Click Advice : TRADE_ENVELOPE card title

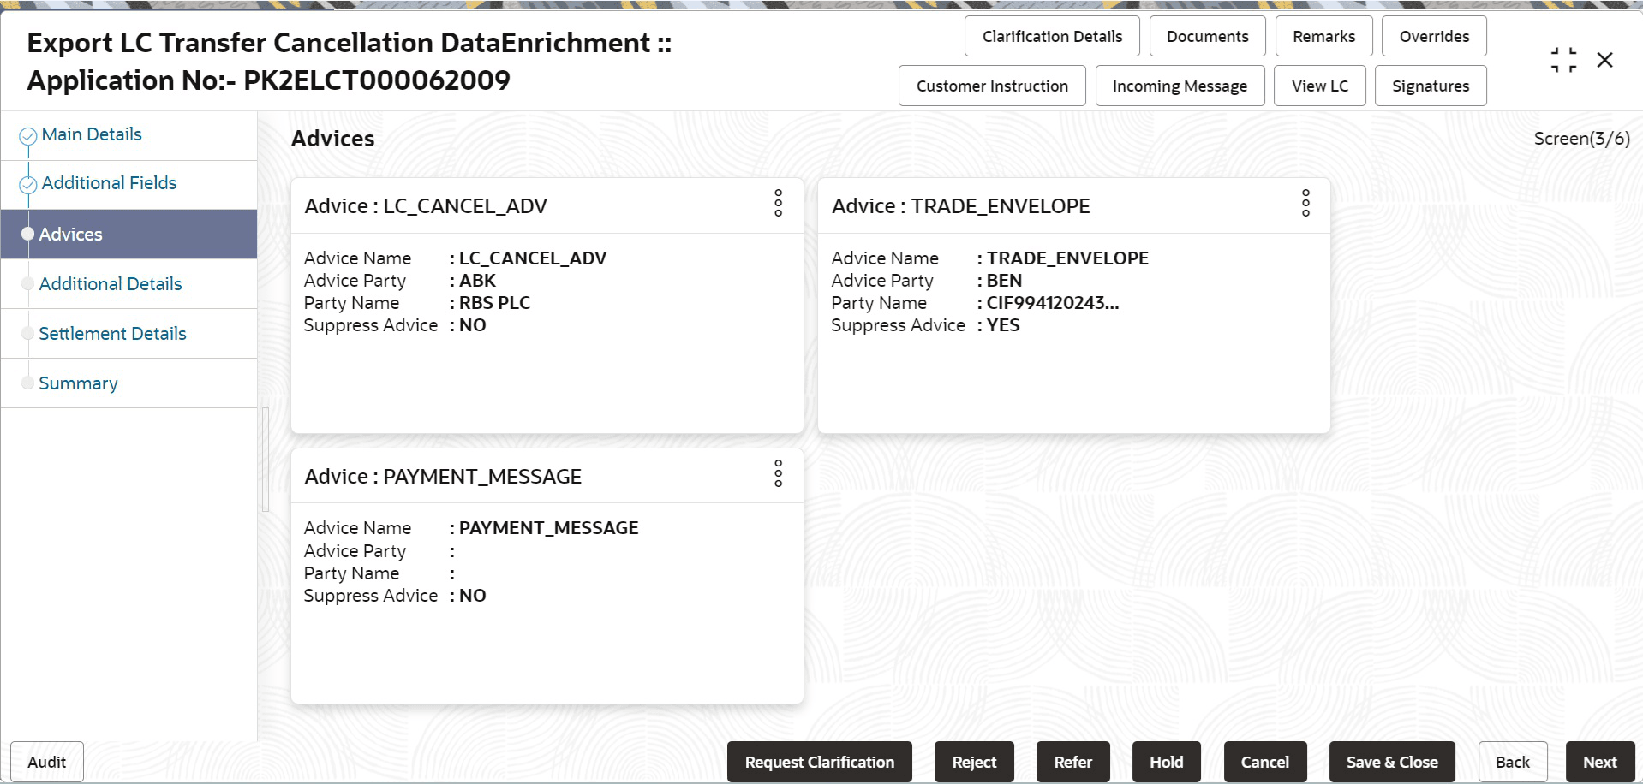point(961,206)
